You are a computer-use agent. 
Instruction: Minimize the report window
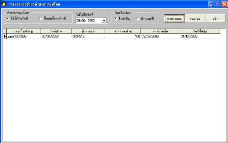click(211, 4)
